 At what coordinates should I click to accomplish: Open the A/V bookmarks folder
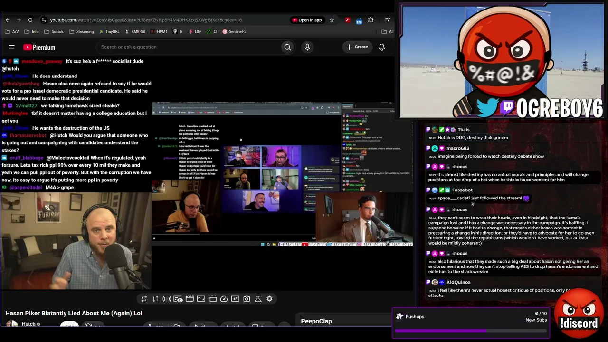pyautogui.click(x=12, y=32)
